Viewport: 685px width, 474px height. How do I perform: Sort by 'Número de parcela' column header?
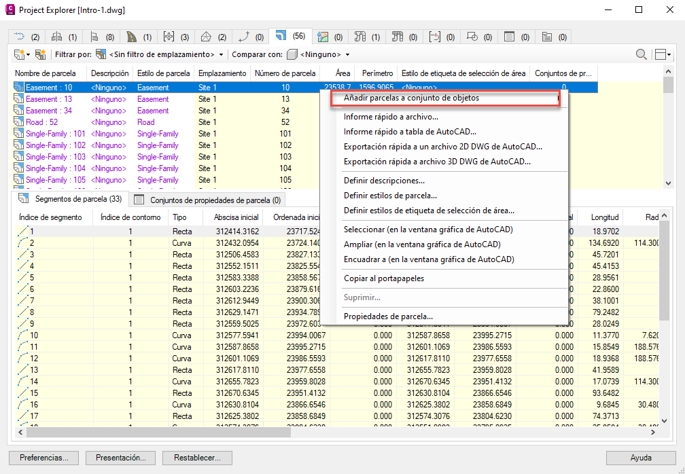285,73
